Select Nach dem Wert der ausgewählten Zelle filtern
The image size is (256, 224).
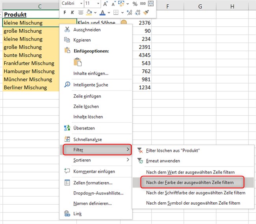[190, 172]
